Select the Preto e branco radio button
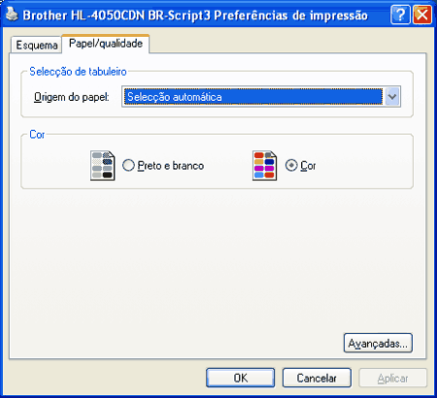 pos(128,165)
